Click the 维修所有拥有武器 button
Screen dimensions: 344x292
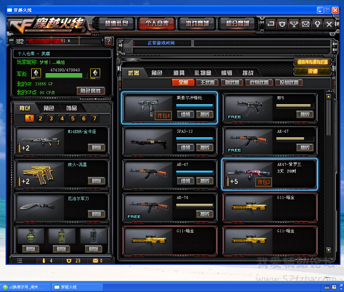(312, 62)
